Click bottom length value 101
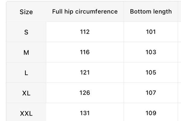The image size is (181, 121). click(x=151, y=32)
